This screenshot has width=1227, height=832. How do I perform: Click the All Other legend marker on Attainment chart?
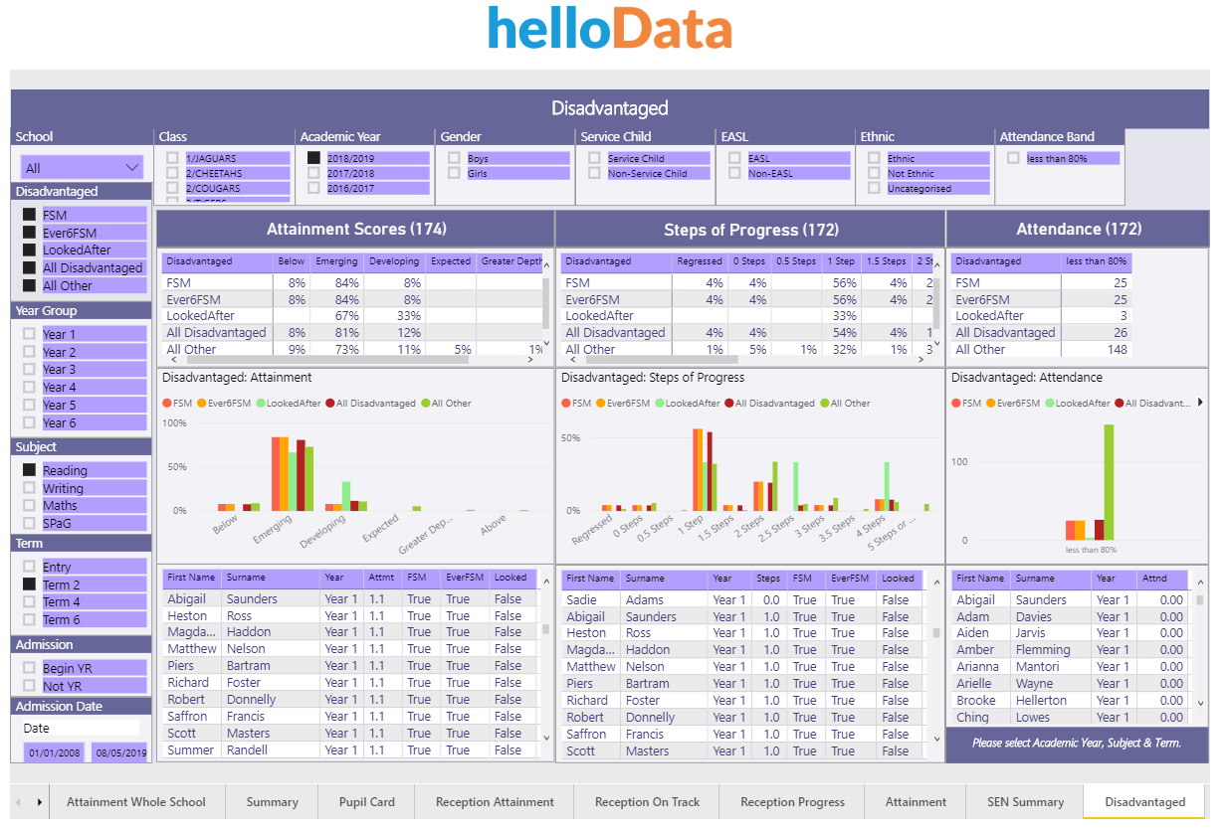(x=427, y=403)
